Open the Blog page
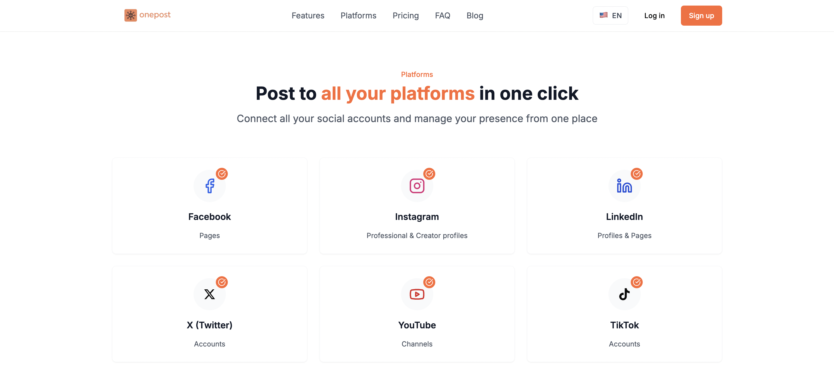Image resolution: width=834 pixels, height=383 pixels. (x=475, y=15)
